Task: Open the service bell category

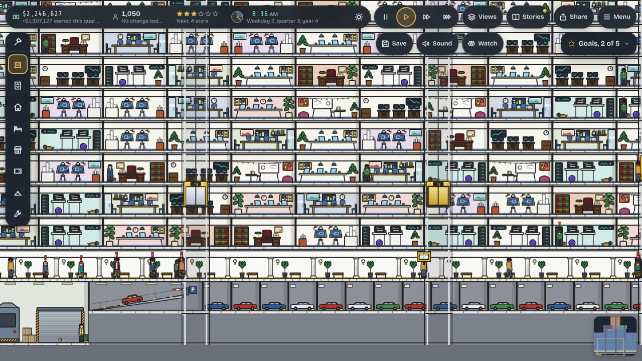Action: (x=18, y=193)
